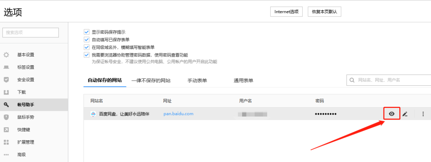The height and width of the screenshot is (162, 431).
Task: Switch to the manual forms tab
Action: pos(197,81)
